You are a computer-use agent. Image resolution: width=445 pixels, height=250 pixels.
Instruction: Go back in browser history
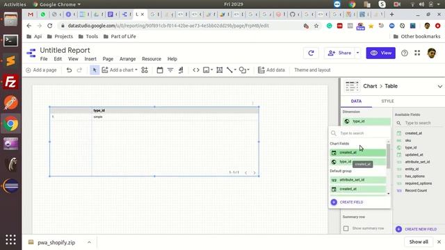29,26
